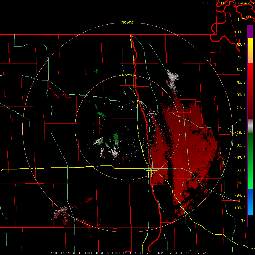Click the -109.8 velocity scale value
Screen dimensions: 255x255
click(239, 208)
